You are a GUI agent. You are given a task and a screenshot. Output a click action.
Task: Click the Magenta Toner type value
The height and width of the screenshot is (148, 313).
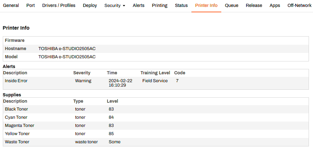coord(80,126)
